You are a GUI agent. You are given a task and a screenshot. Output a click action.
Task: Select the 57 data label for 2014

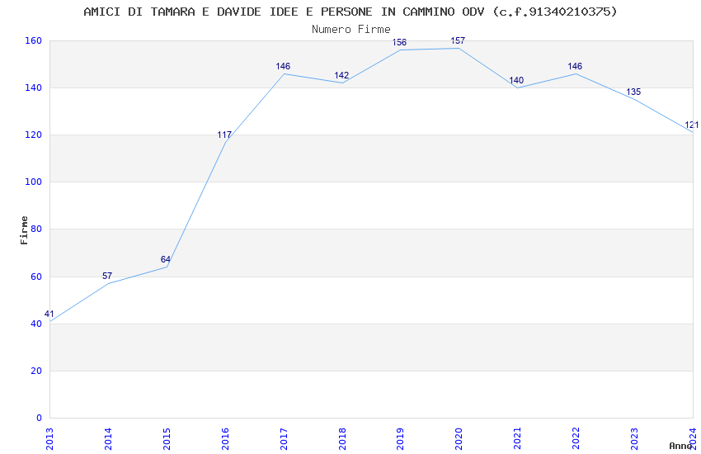pos(107,276)
